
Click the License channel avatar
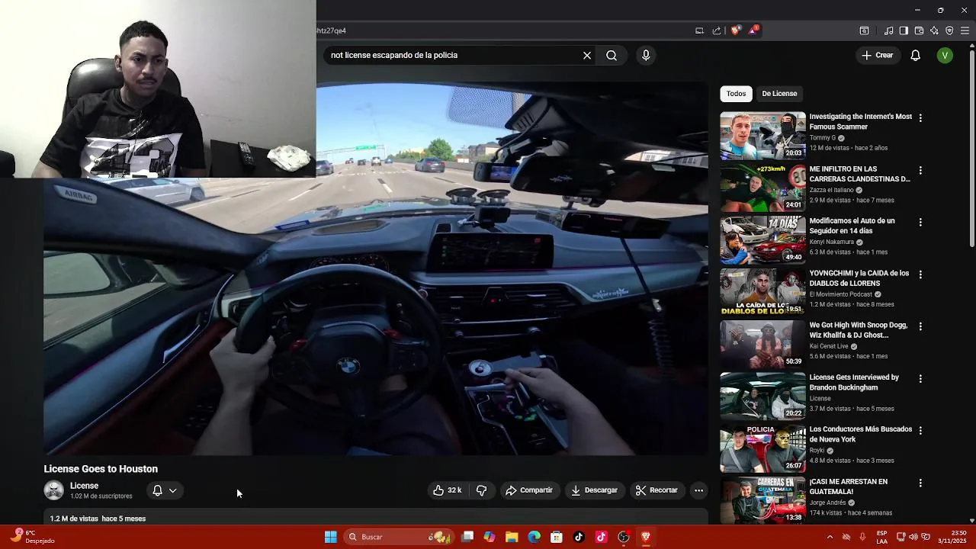[x=53, y=490]
